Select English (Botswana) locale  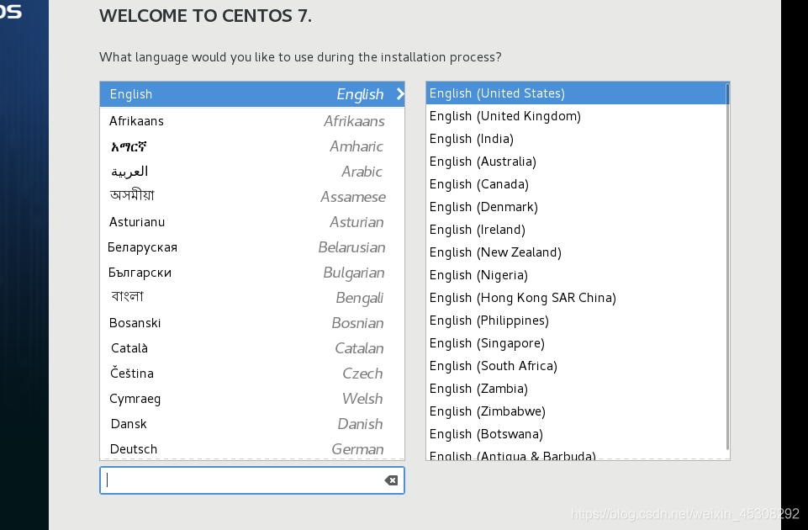(576, 433)
